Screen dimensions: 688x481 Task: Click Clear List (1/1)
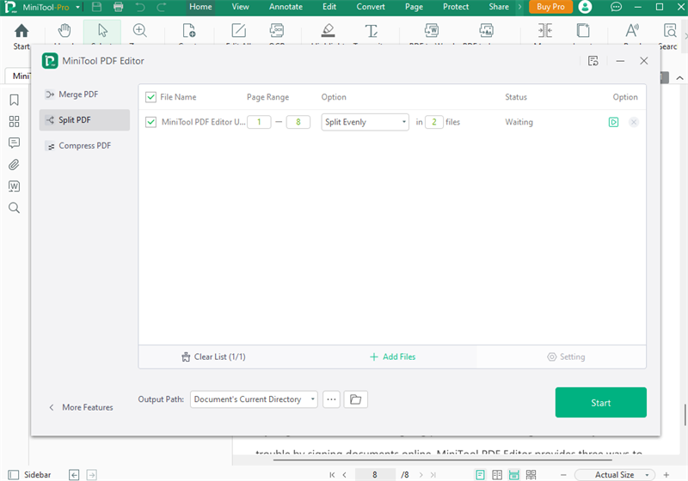pos(213,357)
